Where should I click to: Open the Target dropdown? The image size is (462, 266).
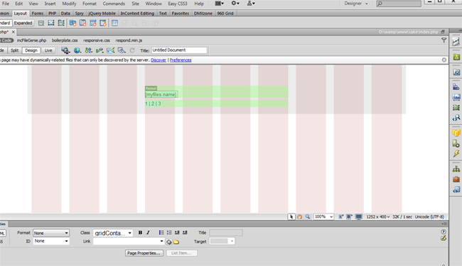tap(222, 241)
